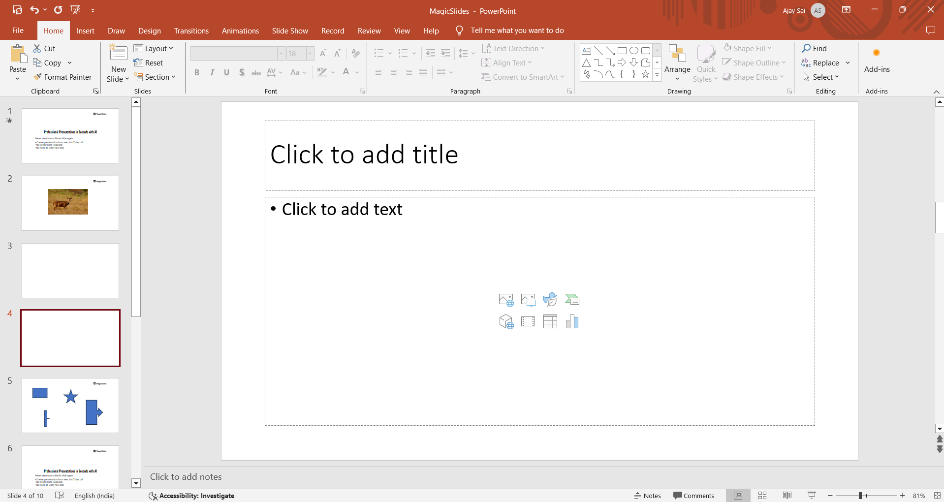This screenshot has width=944, height=502.
Task: Insert 3D Models in placeholder
Action: (x=506, y=322)
